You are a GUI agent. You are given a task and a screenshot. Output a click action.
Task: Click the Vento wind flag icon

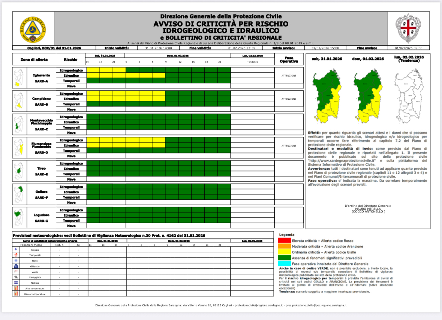click(16, 271)
